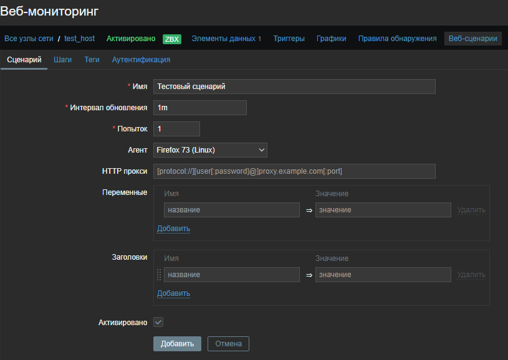Select the Аутентификация tab
This screenshot has height=360, width=508.
[x=141, y=60]
